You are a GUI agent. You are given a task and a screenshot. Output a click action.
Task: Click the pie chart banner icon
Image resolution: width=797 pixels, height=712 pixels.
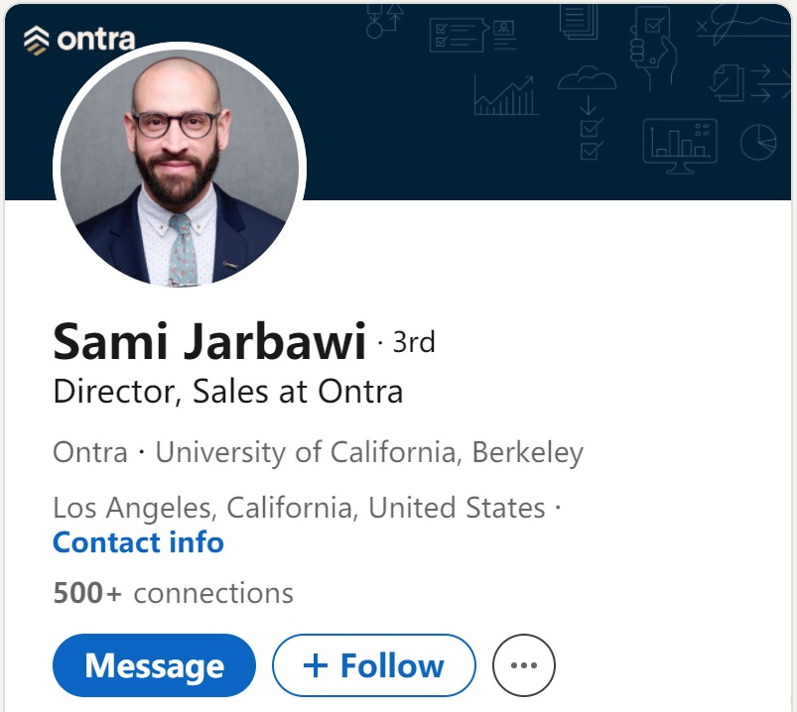(757, 142)
